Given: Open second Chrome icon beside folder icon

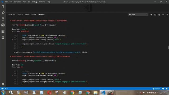Looking at the screenshot, I should (x=88, y=93).
